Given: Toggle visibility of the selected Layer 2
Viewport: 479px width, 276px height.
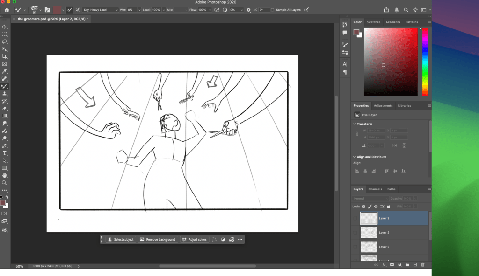Looking at the screenshot, I should pyautogui.click(x=356, y=218).
